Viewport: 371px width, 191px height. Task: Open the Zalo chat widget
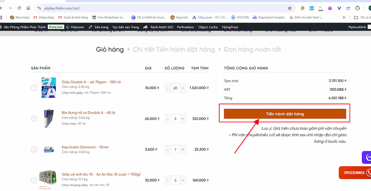367,157
